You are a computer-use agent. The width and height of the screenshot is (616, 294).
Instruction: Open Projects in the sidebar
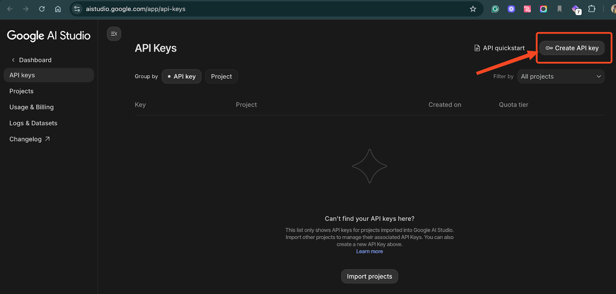22,91
